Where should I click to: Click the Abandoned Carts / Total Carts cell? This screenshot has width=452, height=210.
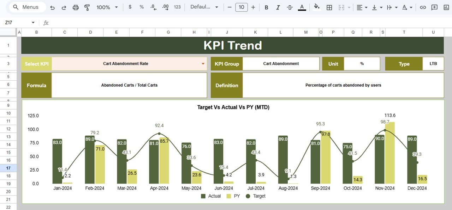tap(129, 85)
